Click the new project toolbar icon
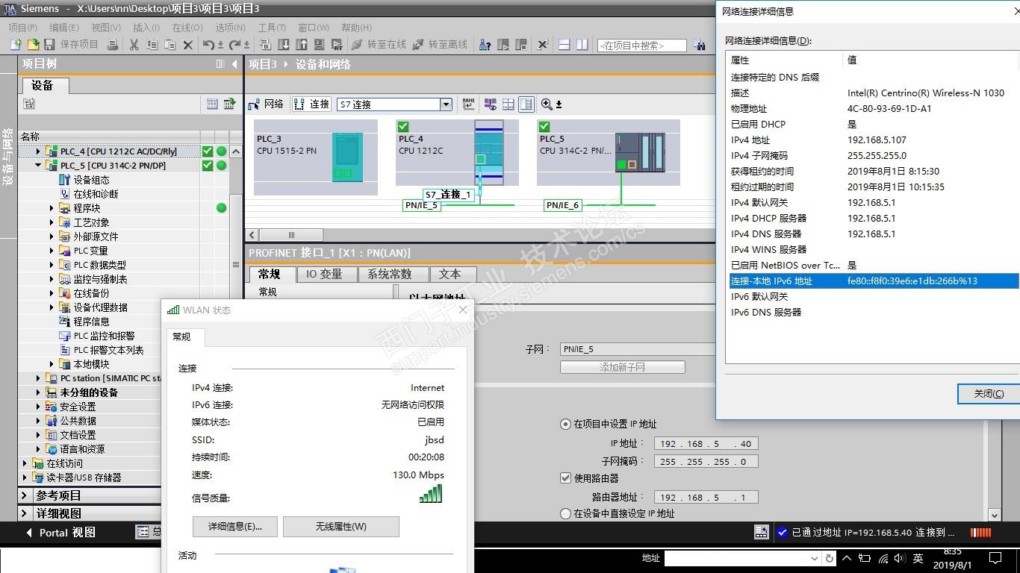The height and width of the screenshot is (573, 1020). [x=15, y=45]
